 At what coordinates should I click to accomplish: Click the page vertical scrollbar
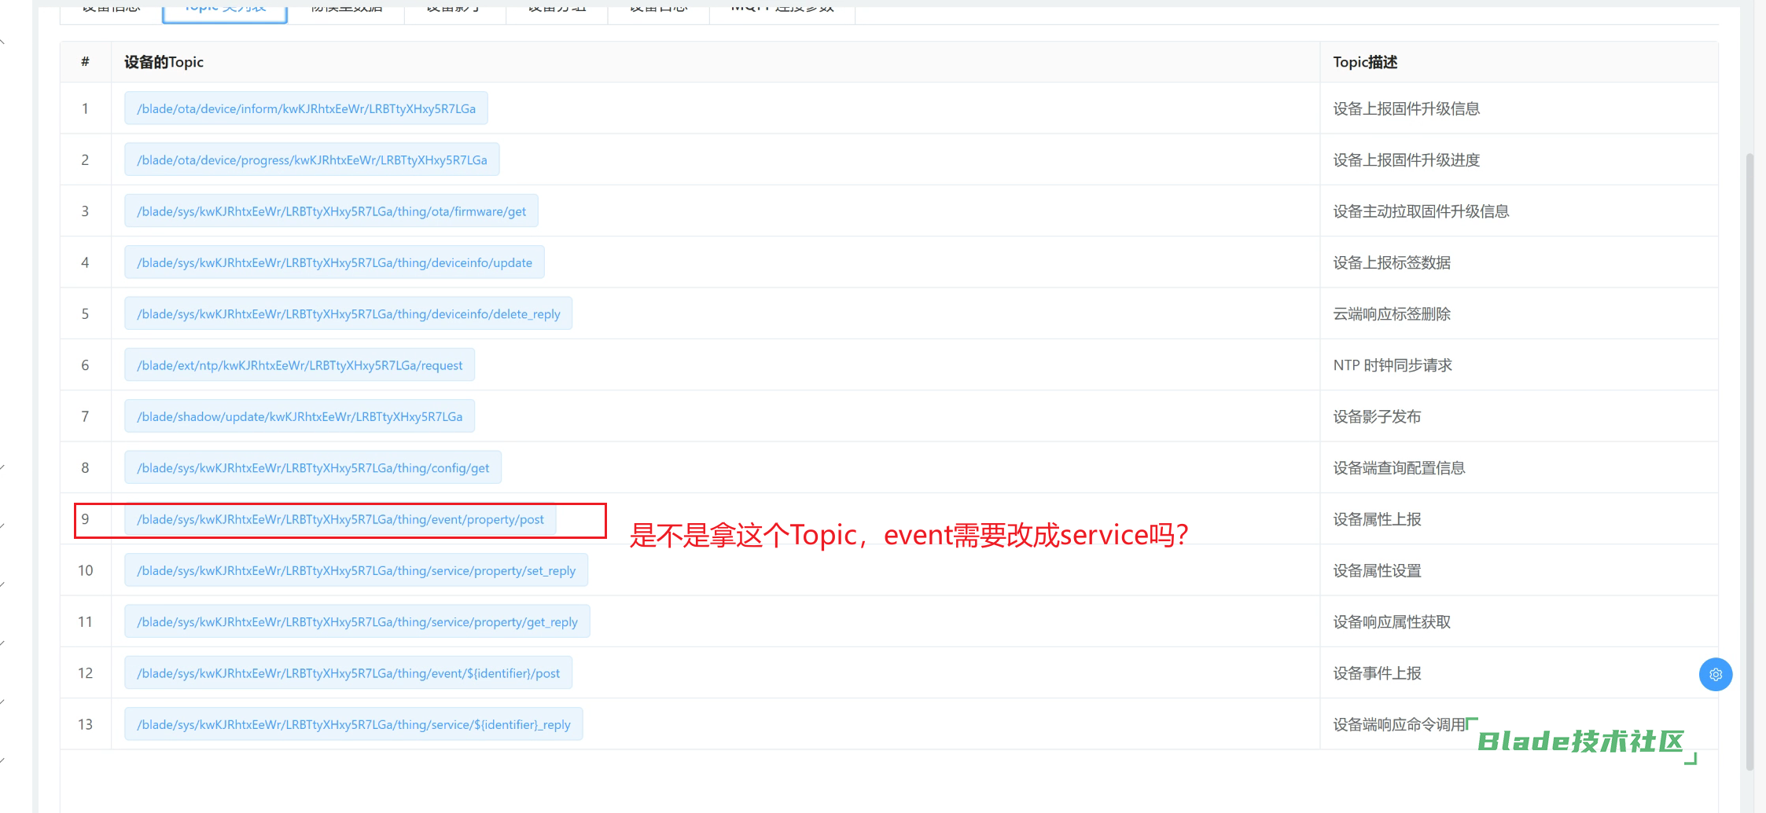[x=1749, y=456]
